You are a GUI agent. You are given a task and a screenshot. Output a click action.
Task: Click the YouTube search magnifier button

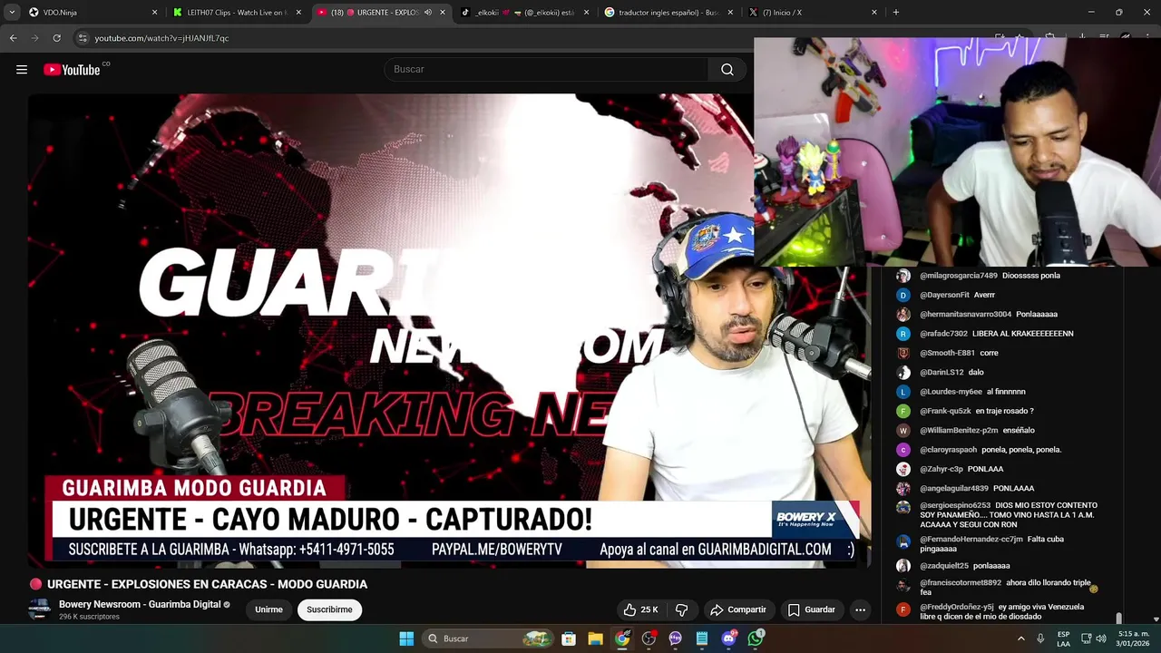[x=727, y=70]
